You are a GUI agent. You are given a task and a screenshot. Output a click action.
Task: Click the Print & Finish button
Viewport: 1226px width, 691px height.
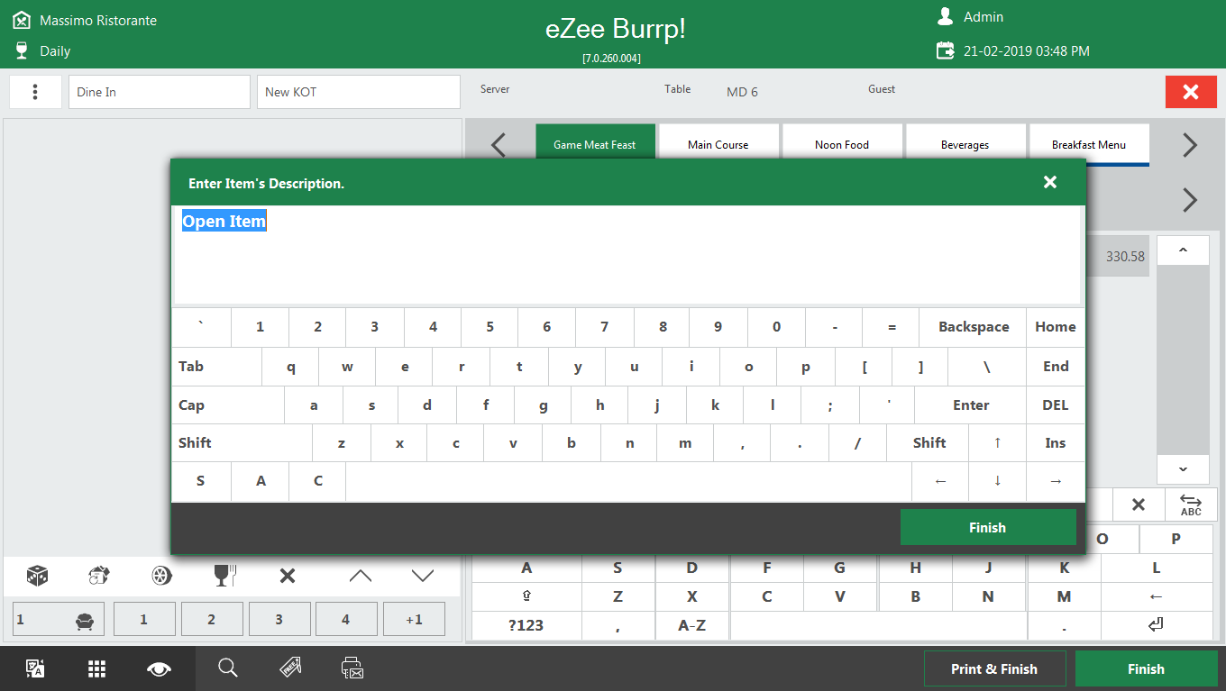coord(994,669)
